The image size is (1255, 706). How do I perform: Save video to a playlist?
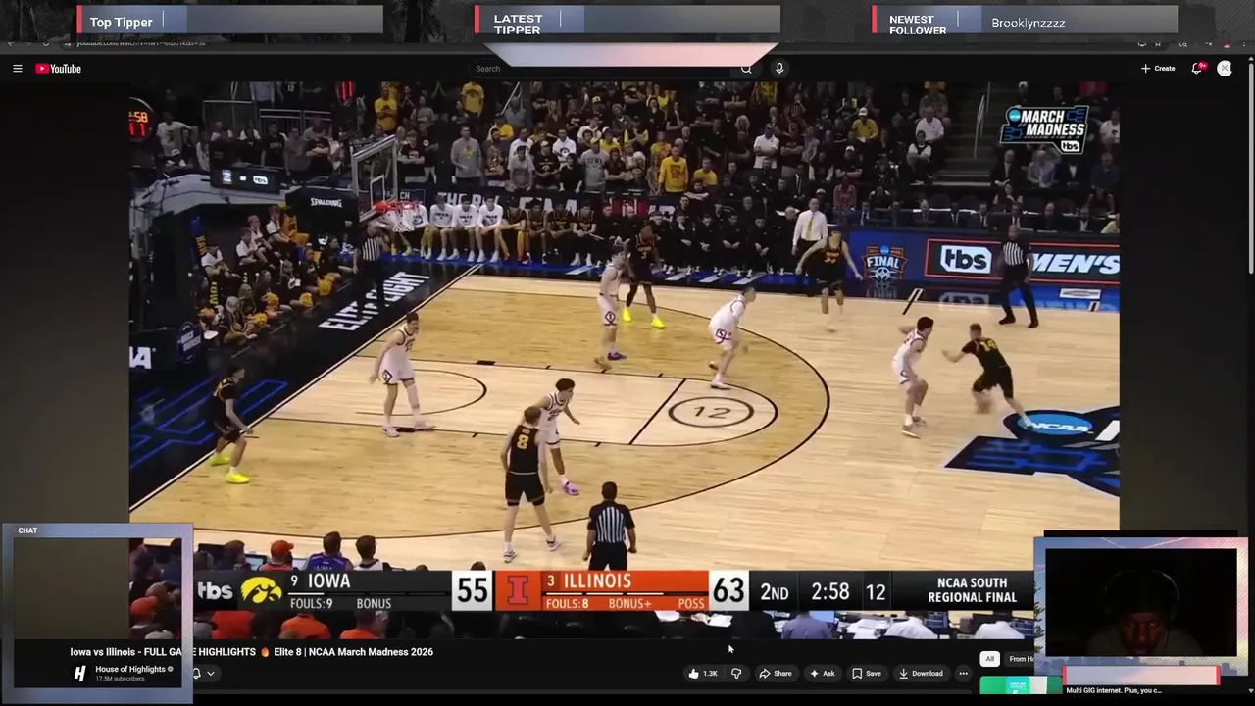coord(867,674)
